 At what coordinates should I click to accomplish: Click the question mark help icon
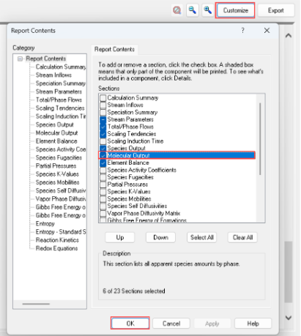click(x=242, y=31)
